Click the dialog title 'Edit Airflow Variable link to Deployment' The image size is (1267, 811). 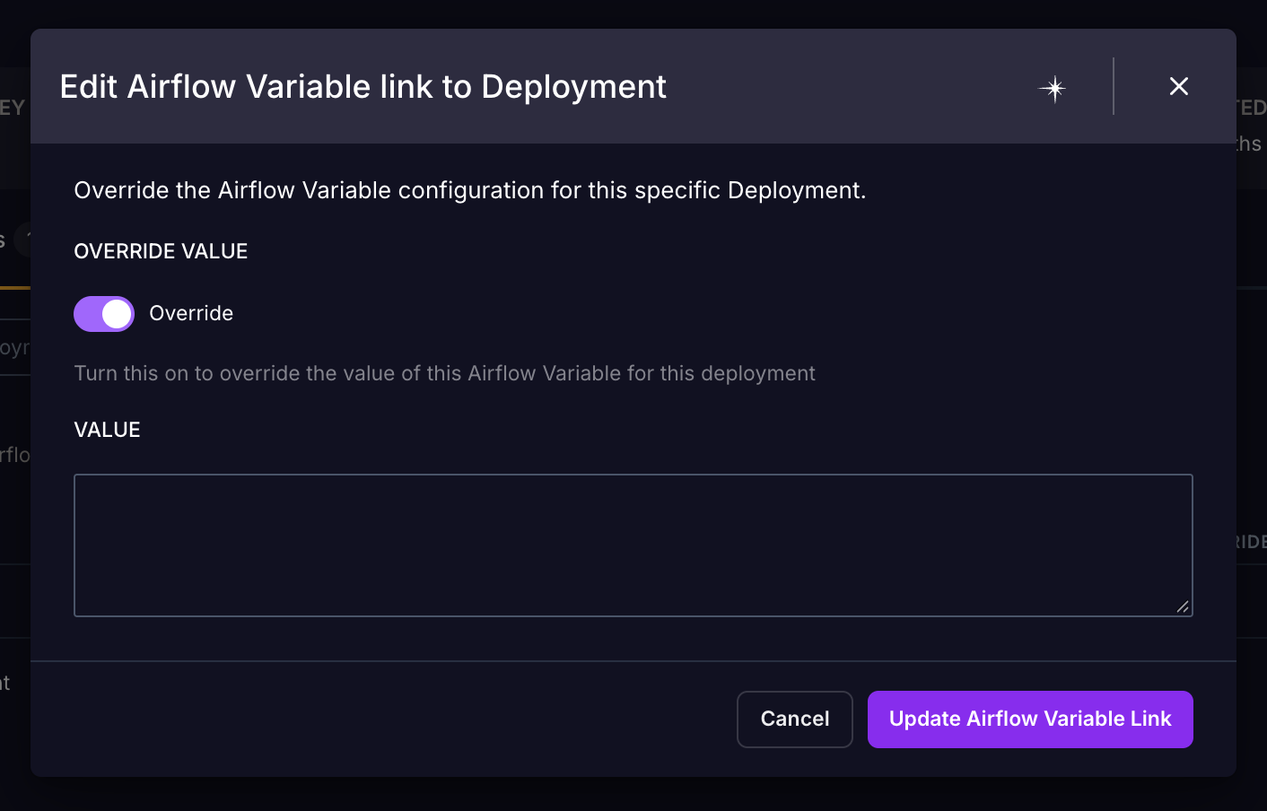coord(363,86)
